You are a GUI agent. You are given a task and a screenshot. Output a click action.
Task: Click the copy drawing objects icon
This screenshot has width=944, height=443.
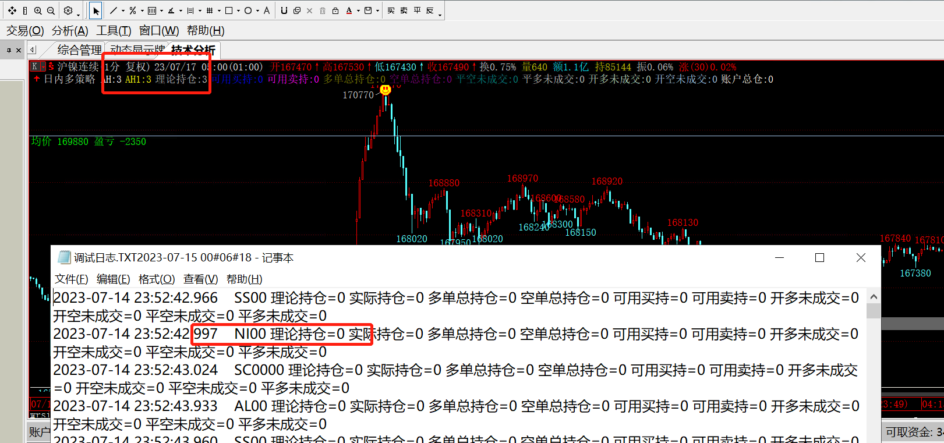point(297,10)
